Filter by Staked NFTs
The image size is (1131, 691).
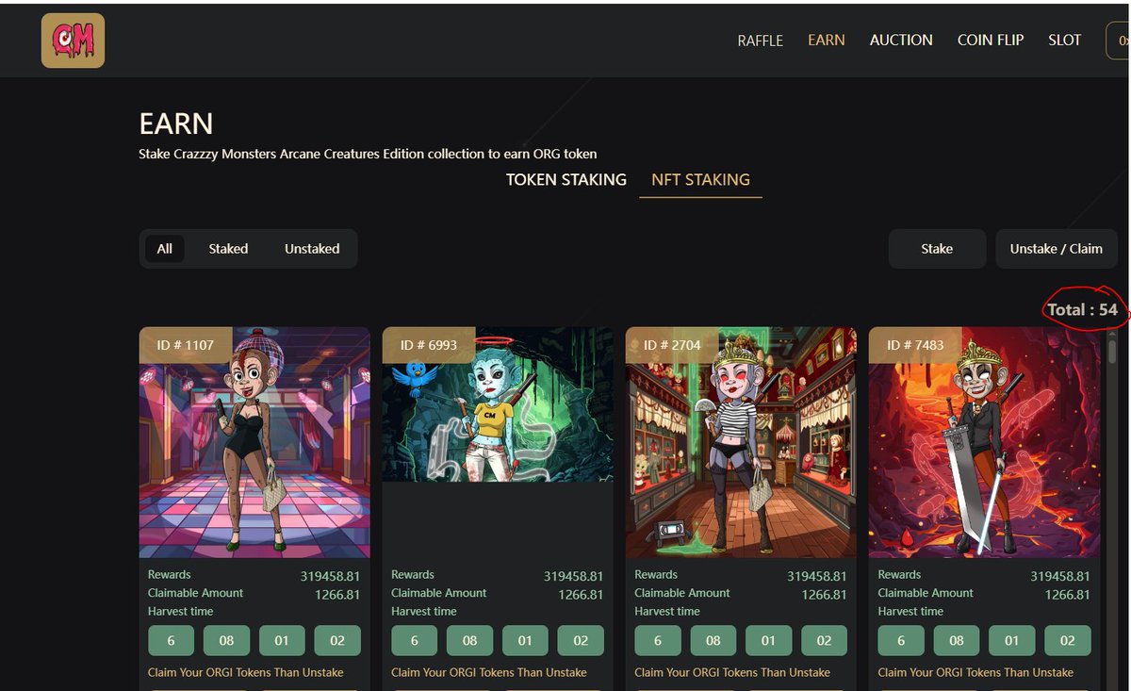click(228, 249)
